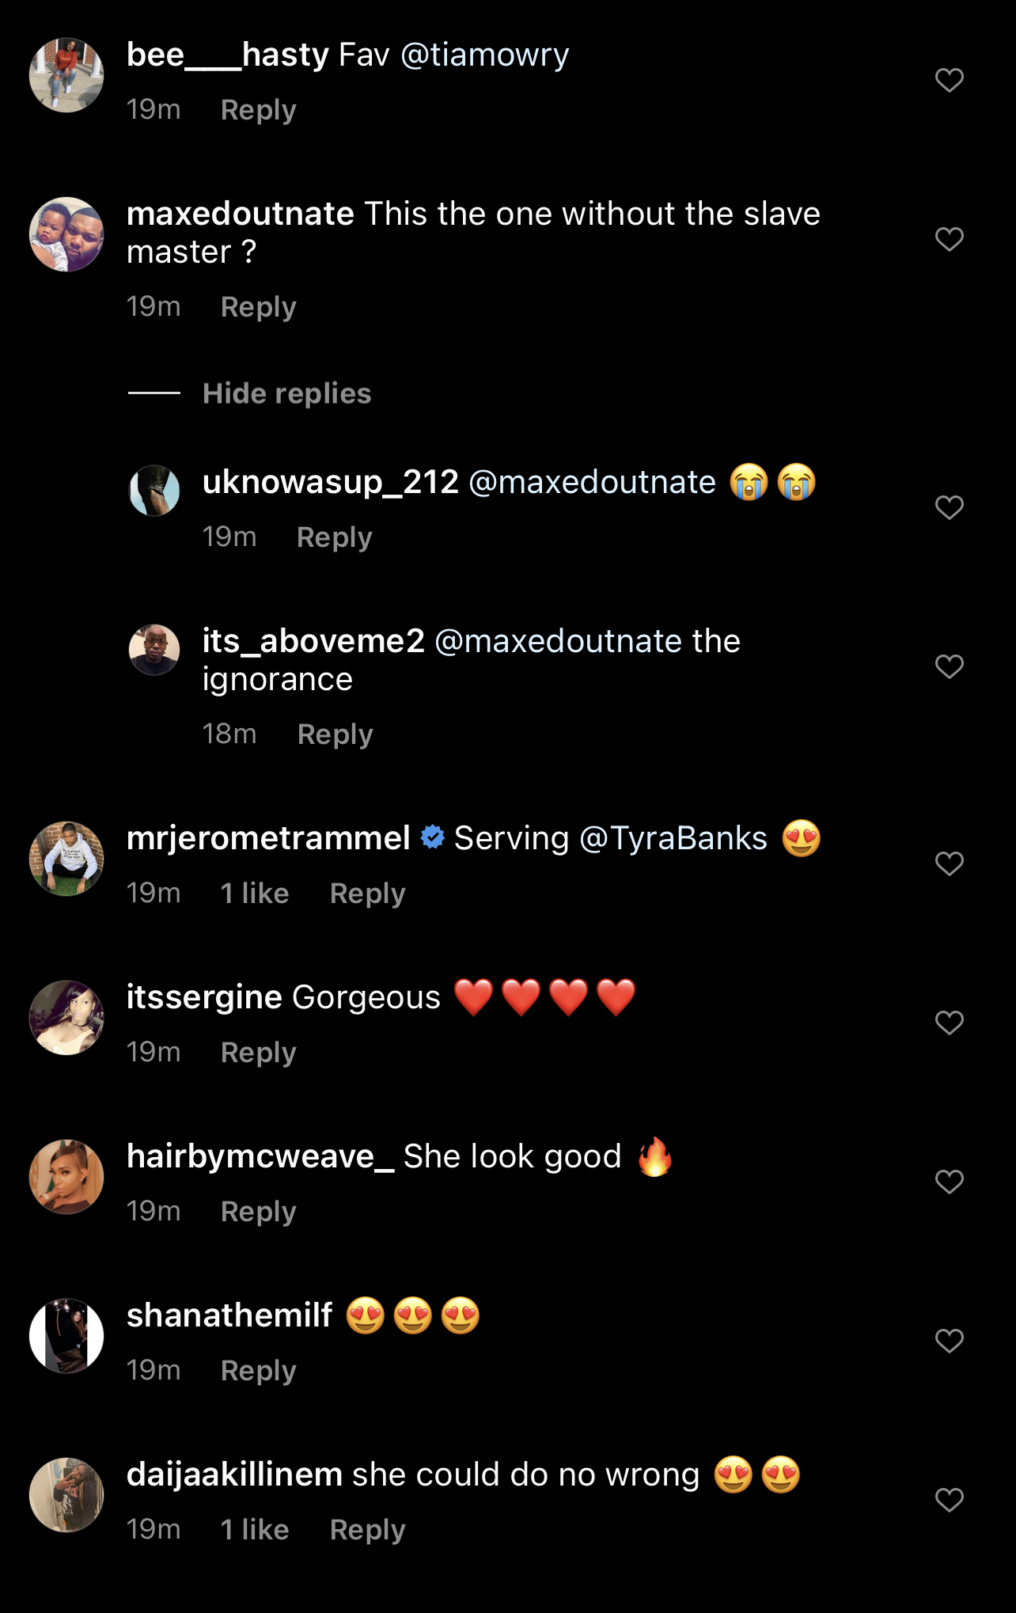Tap heart next to itssergine's Gorgeous comment
Screen dimensions: 1016x1613
click(949, 1023)
